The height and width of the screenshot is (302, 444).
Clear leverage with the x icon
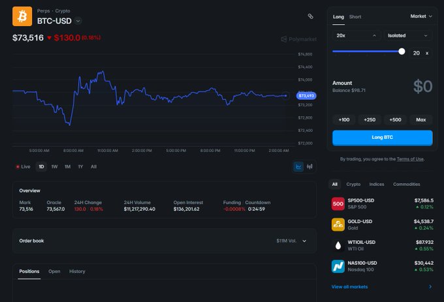(x=427, y=53)
